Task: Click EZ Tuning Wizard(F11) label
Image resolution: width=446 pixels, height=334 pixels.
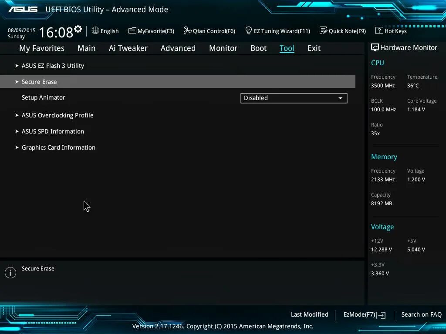Action: (282, 31)
